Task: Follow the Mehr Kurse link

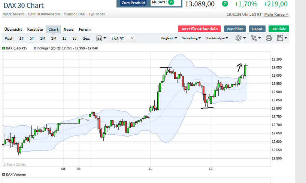Action: (276, 15)
